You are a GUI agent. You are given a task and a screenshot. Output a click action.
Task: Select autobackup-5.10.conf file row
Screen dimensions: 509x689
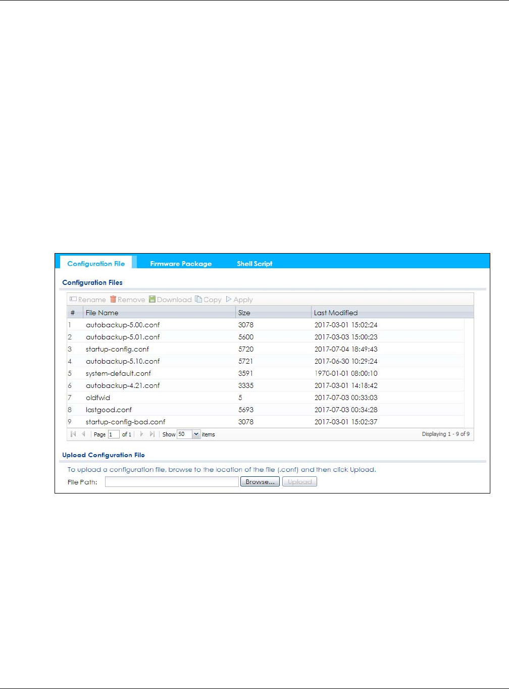tap(266, 361)
